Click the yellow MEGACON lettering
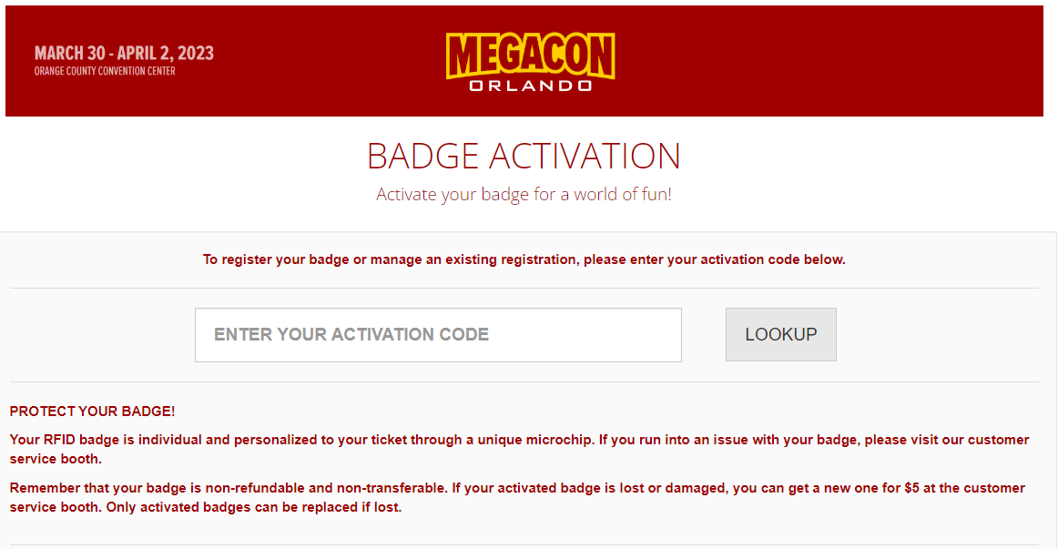Image resolution: width=1058 pixels, height=549 pixels. coord(530,56)
